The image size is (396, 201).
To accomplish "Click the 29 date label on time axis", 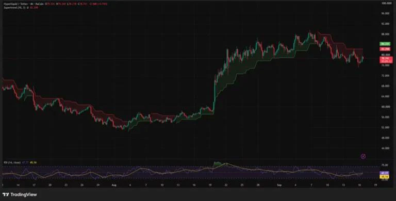I will (x=98, y=185).
